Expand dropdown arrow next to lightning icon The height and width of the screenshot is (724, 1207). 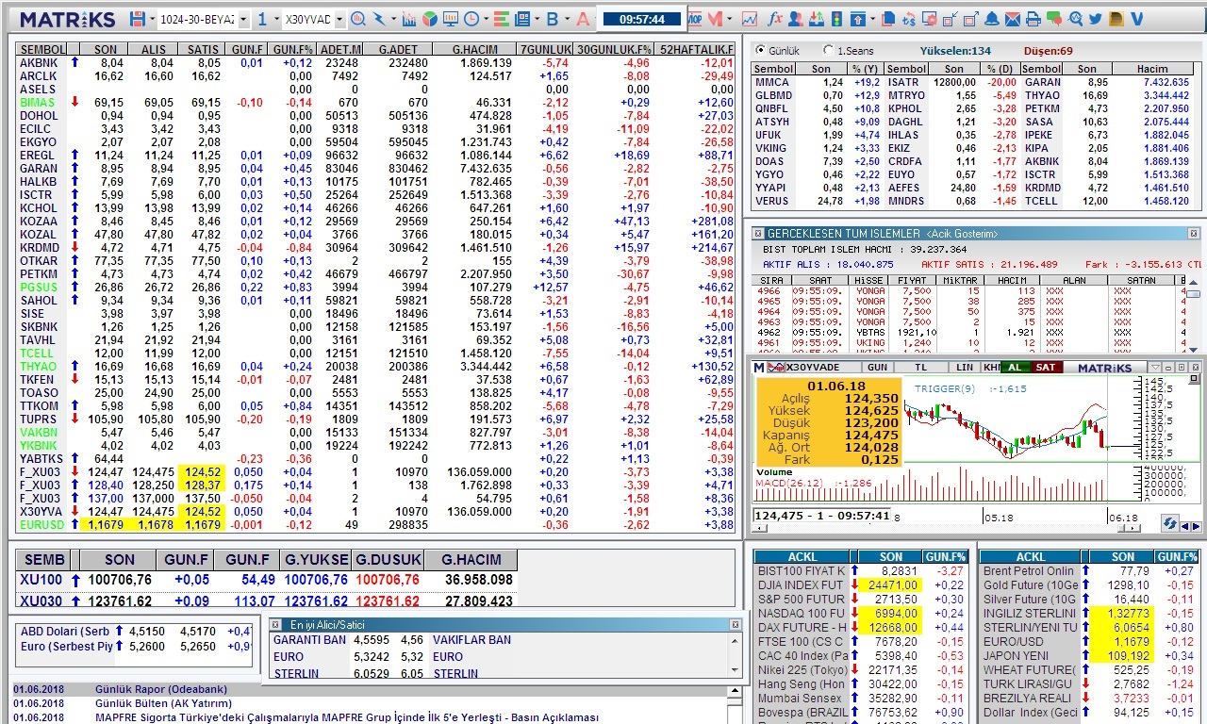[x=393, y=19]
